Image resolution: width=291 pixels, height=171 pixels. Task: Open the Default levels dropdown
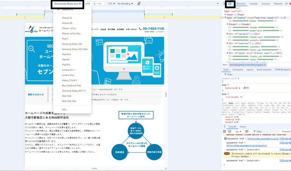[x=286, y=131]
